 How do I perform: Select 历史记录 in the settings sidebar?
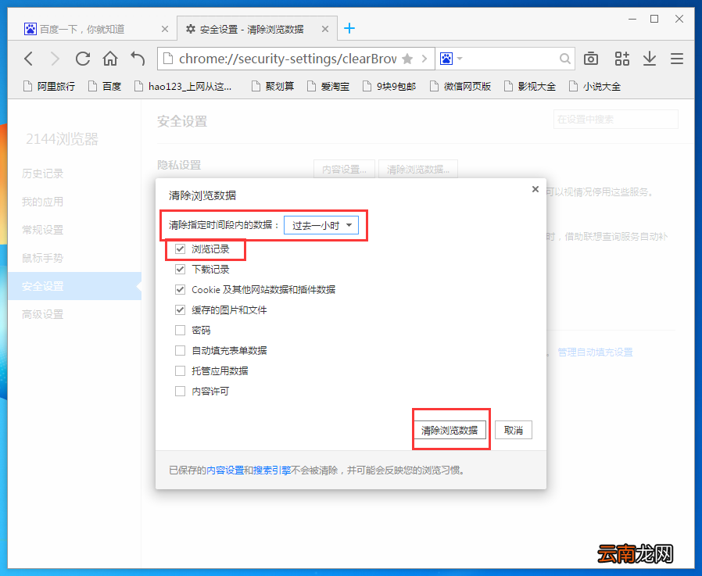click(x=42, y=174)
